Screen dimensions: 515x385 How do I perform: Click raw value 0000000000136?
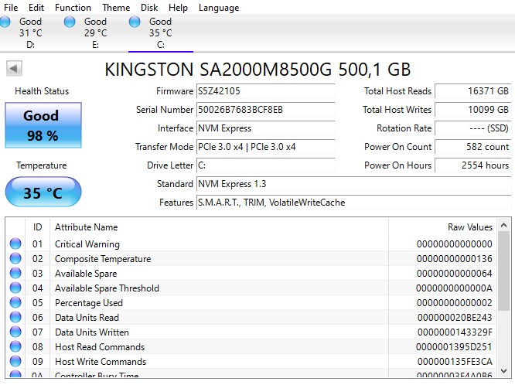click(x=454, y=259)
